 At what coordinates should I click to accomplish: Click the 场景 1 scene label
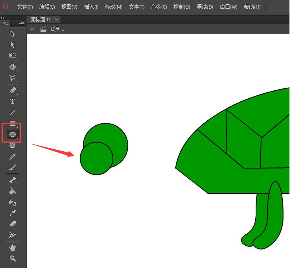(x=57, y=29)
